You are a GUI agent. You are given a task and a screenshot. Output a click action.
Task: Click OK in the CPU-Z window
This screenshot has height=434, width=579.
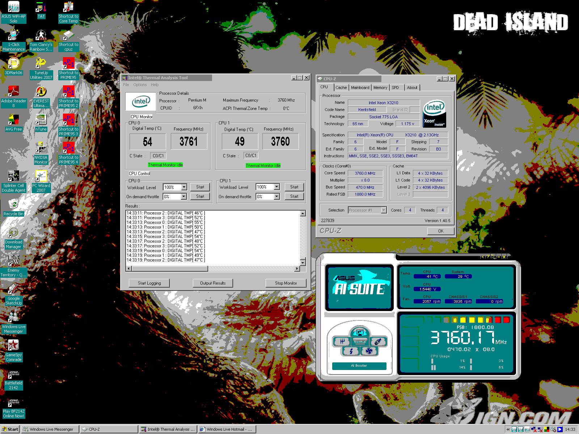pyautogui.click(x=441, y=231)
